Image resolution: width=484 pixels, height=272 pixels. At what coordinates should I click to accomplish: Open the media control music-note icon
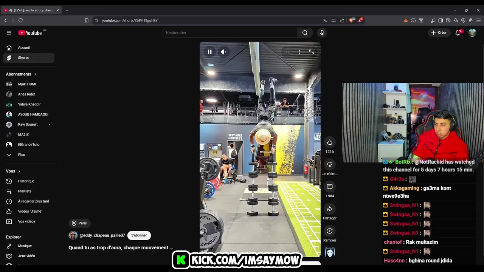433,20
